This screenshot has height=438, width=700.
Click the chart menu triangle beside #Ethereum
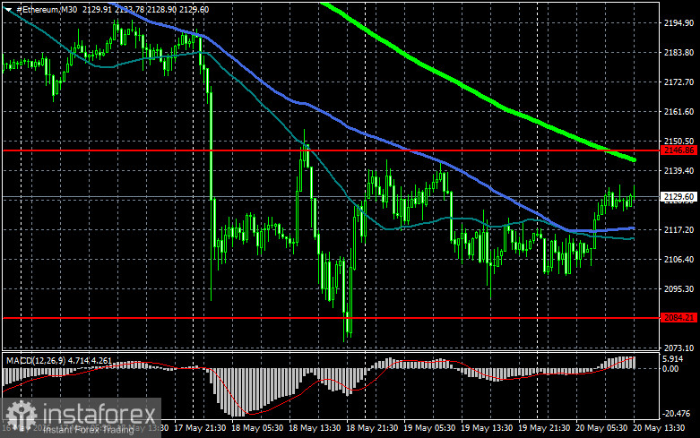(8, 9)
